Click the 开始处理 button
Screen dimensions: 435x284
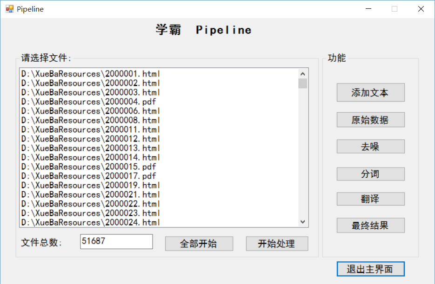tap(277, 244)
